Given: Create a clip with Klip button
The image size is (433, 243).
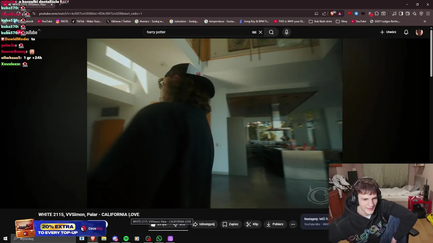Looking at the screenshot, I should pos(252,224).
